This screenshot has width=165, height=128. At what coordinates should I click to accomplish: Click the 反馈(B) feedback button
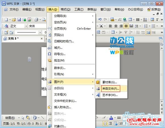[x=154, y=9]
